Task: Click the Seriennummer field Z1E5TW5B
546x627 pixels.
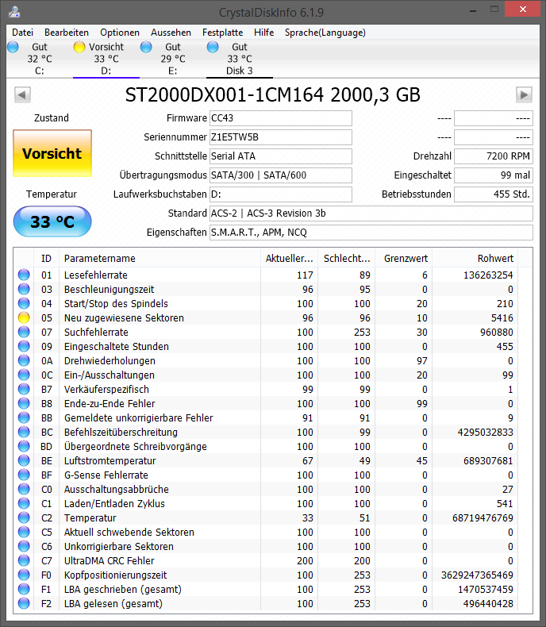Action: [x=281, y=137]
